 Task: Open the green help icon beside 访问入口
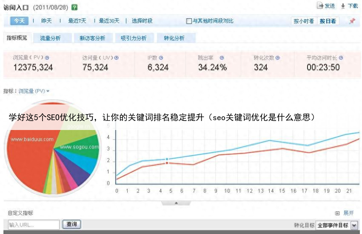(74, 7)
